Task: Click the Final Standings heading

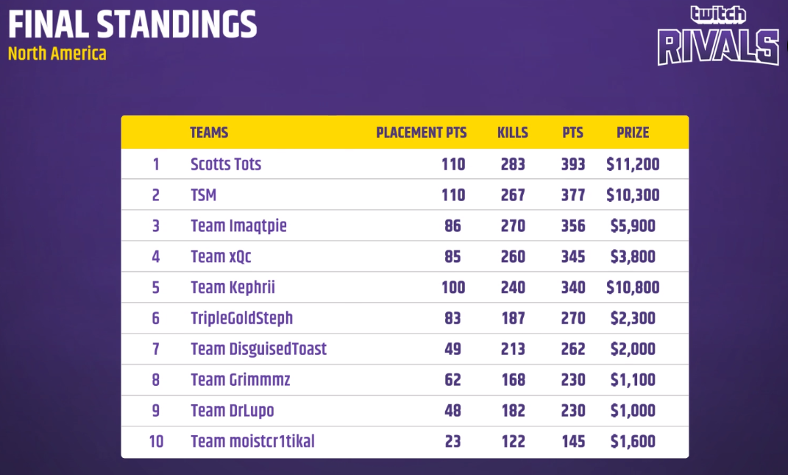Action: 132,25
